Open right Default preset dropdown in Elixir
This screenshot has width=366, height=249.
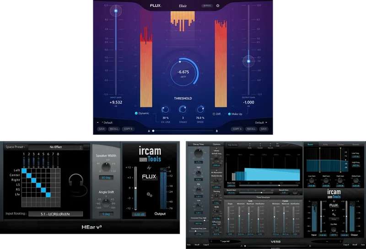pos(261,122)
